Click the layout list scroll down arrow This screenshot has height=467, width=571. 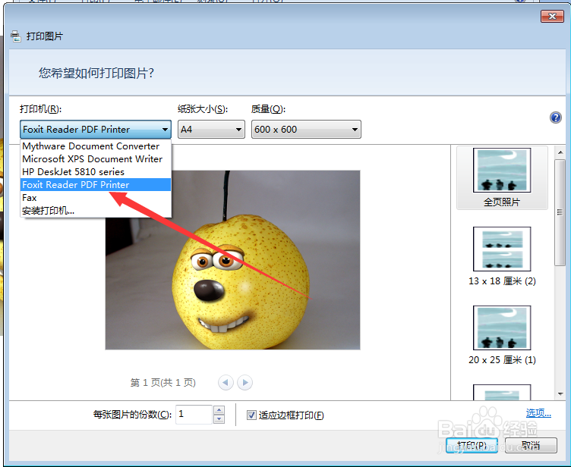click(560, 394)
